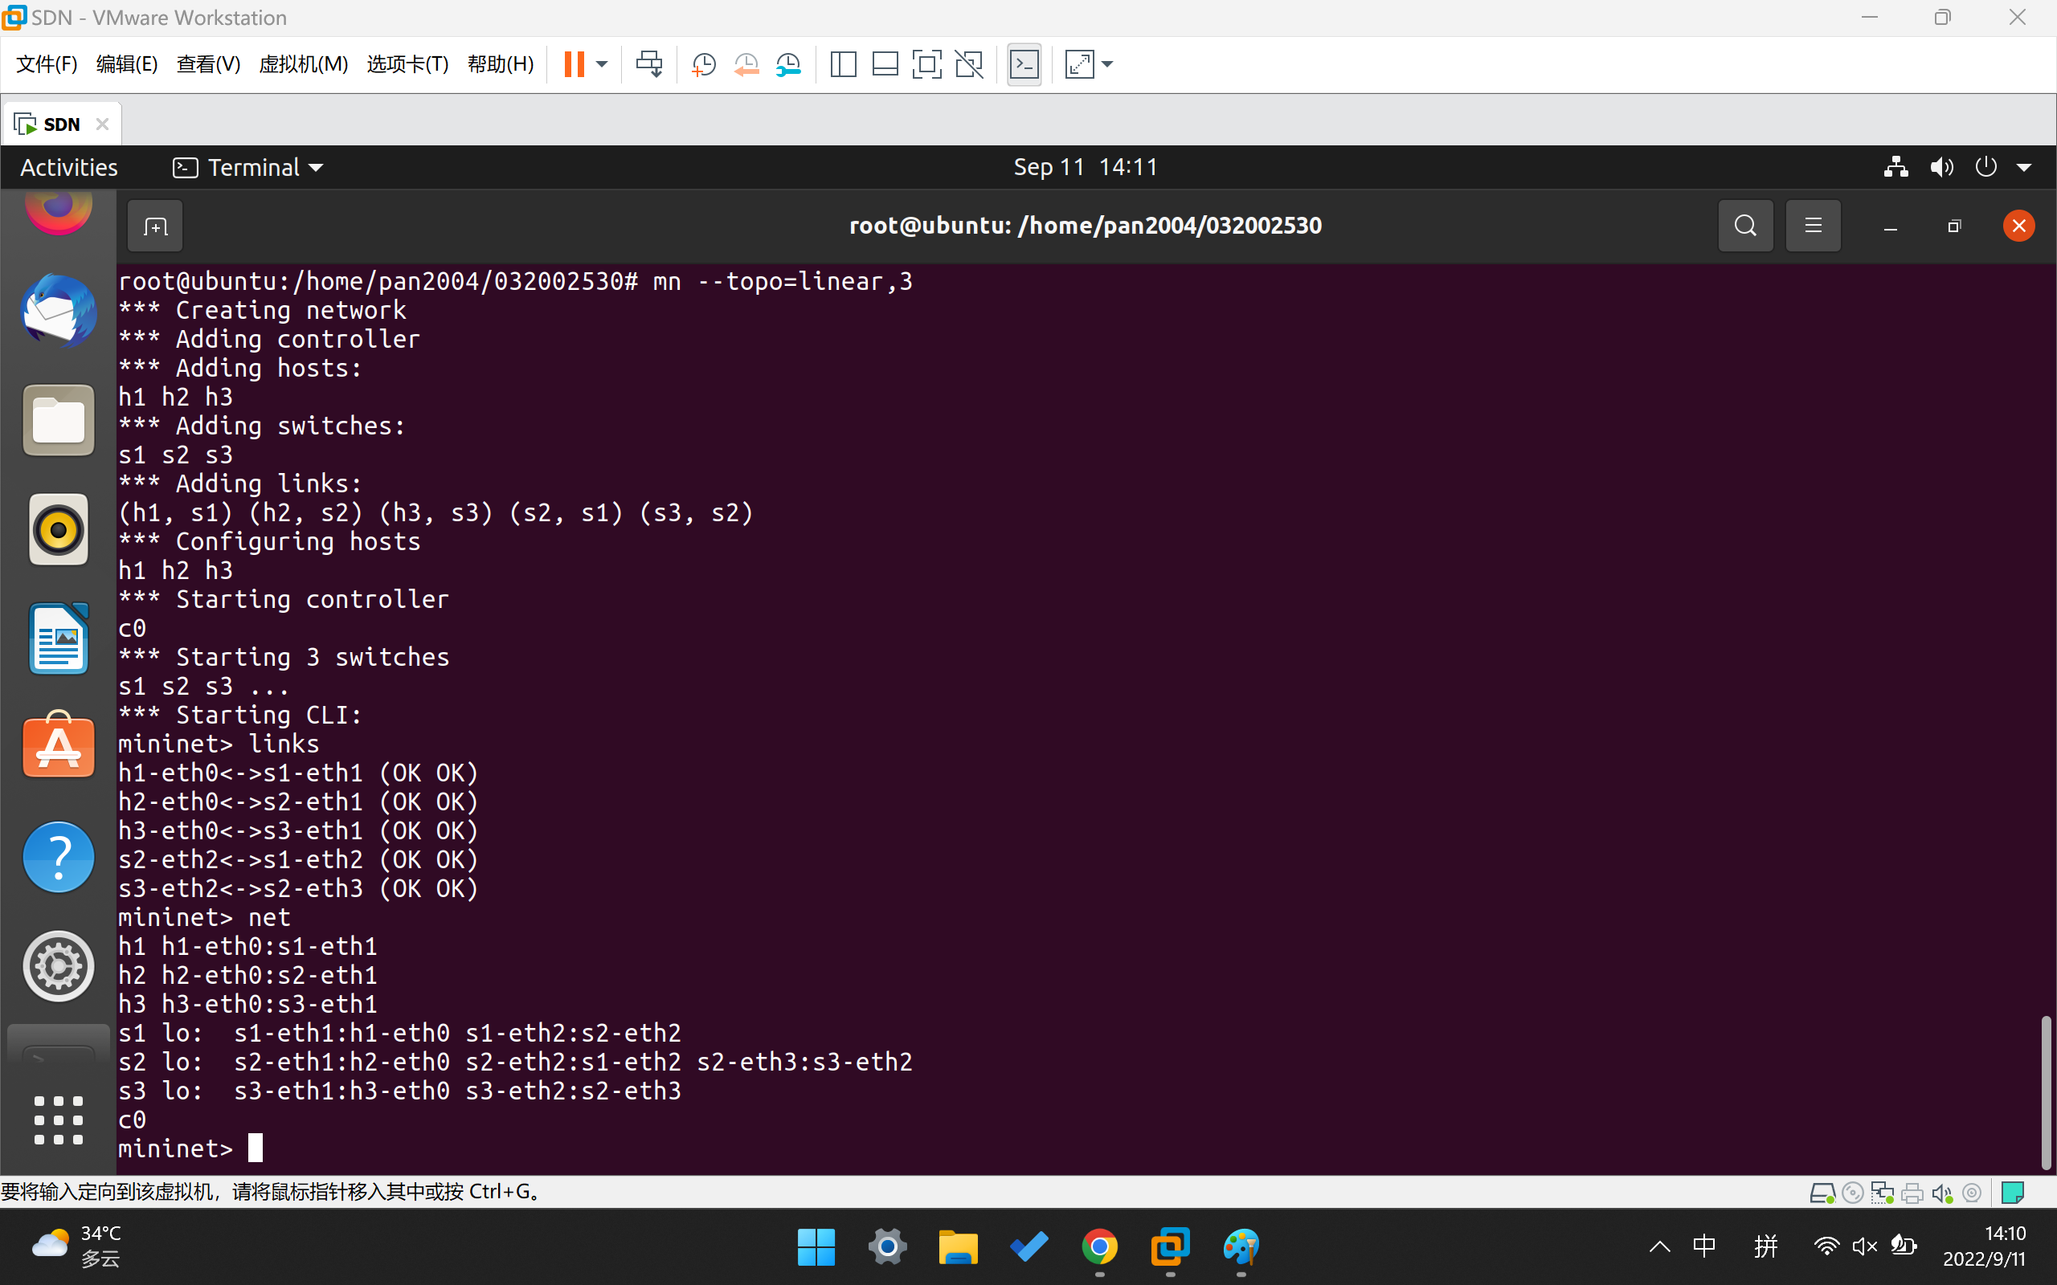Open Help from the Ubuntu dock
The image size is (2057, 1285).
pos(58,857)
